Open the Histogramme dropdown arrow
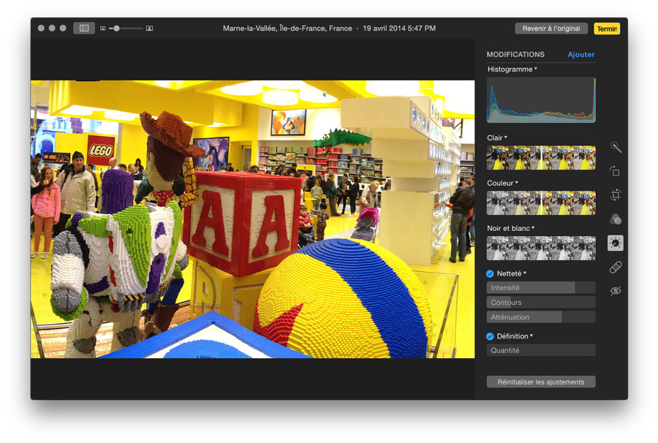 click(536, 69)
